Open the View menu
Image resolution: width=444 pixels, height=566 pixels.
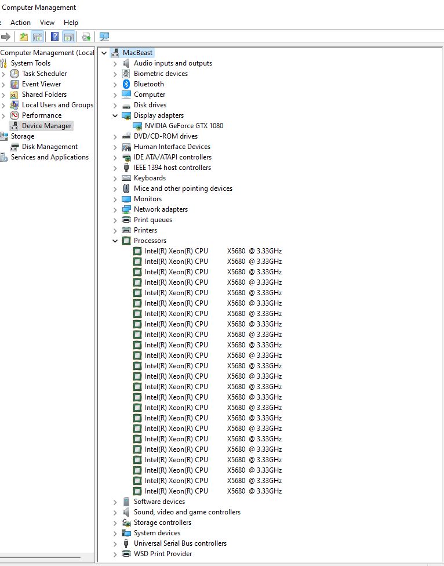pos(48,23)
